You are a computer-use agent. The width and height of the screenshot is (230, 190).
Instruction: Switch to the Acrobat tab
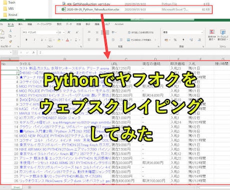[x=119, y=24]
